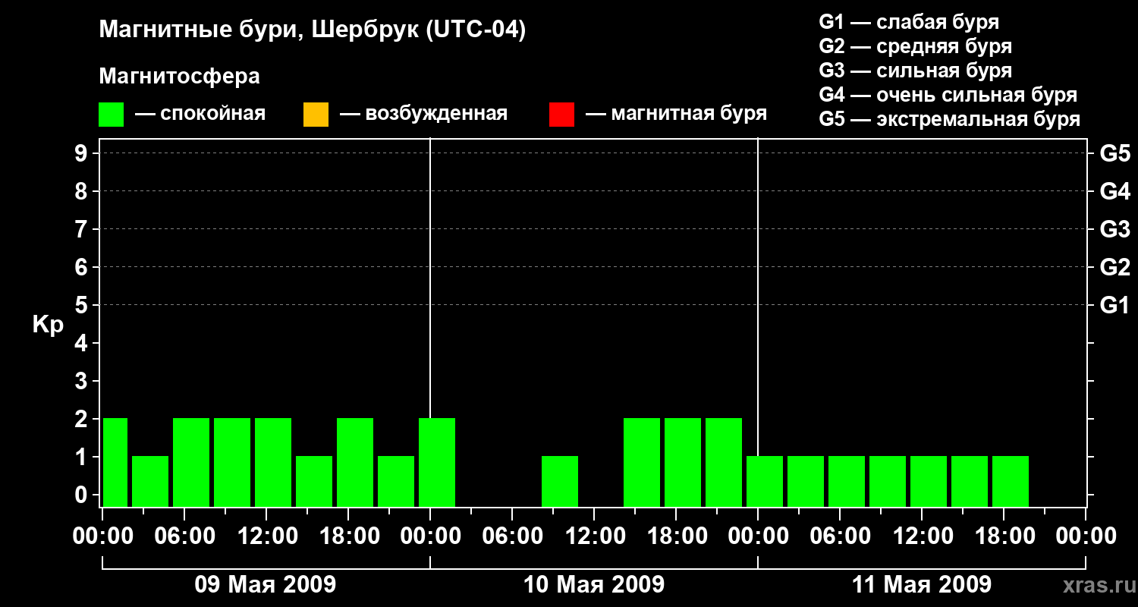Click the 'G4' label on the right axis
This screenshot has height=607, width=1138.
click(x=1115, y=191)
